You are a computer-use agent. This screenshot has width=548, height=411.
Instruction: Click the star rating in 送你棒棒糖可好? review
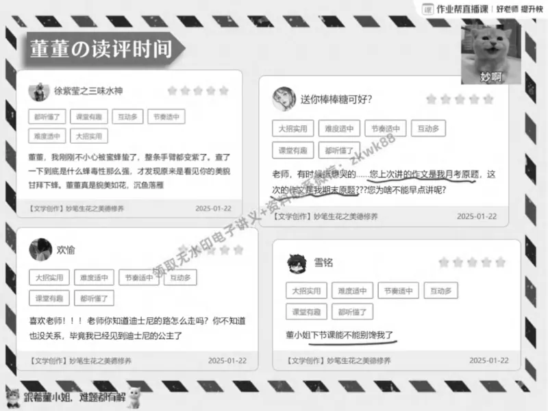coord(460,99)
